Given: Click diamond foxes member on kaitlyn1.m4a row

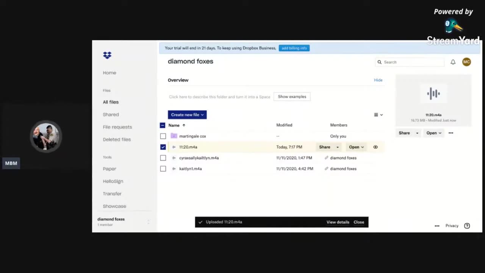Looking at the screenshot, I should coord(343,169).
